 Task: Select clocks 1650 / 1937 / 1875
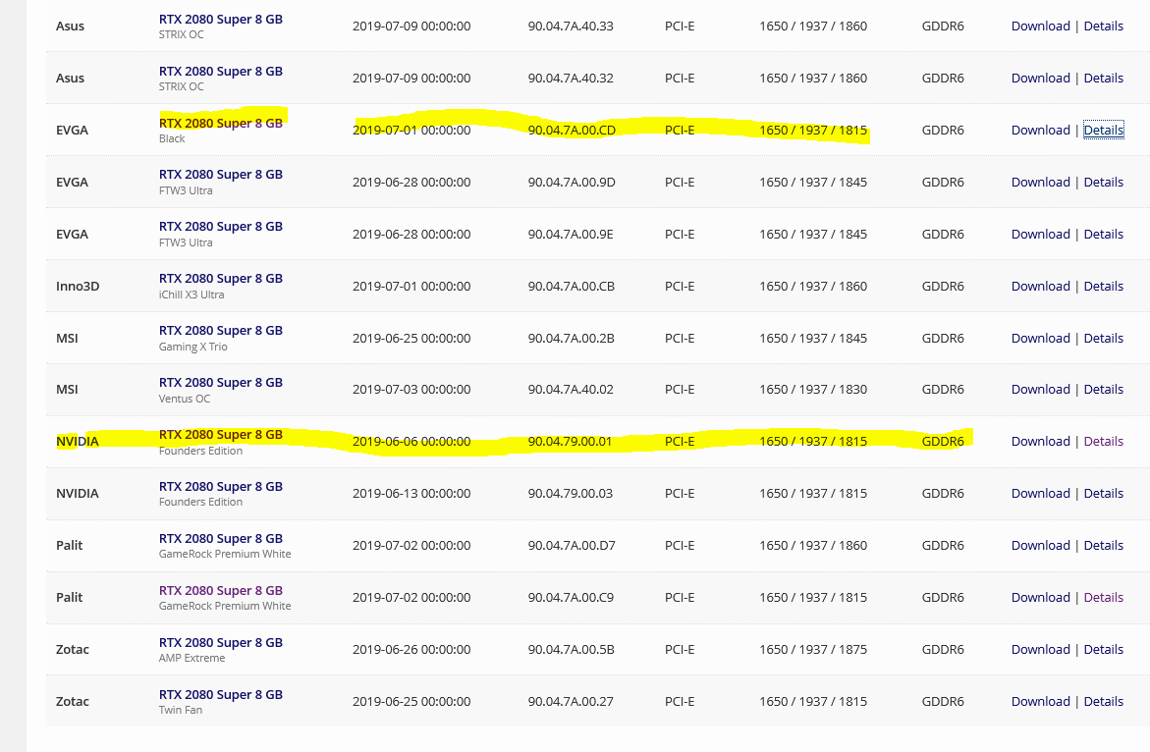812,650
